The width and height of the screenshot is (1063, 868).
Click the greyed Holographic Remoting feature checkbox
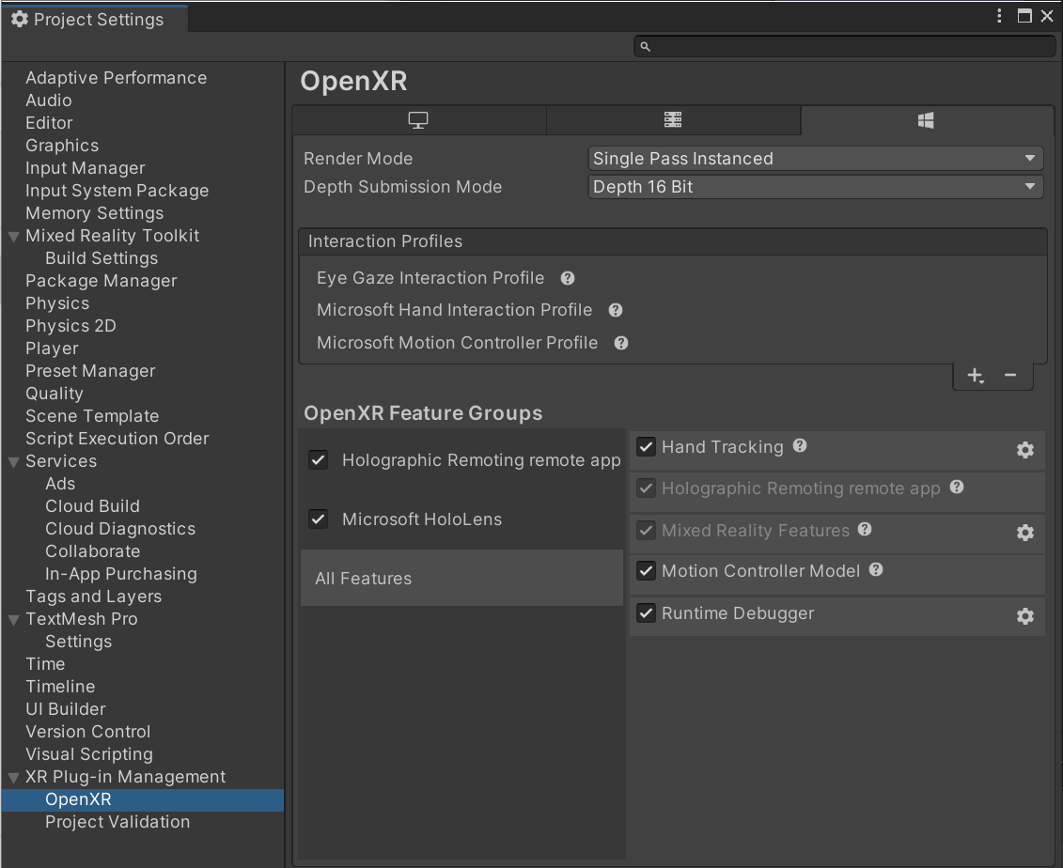coord(646,488)
